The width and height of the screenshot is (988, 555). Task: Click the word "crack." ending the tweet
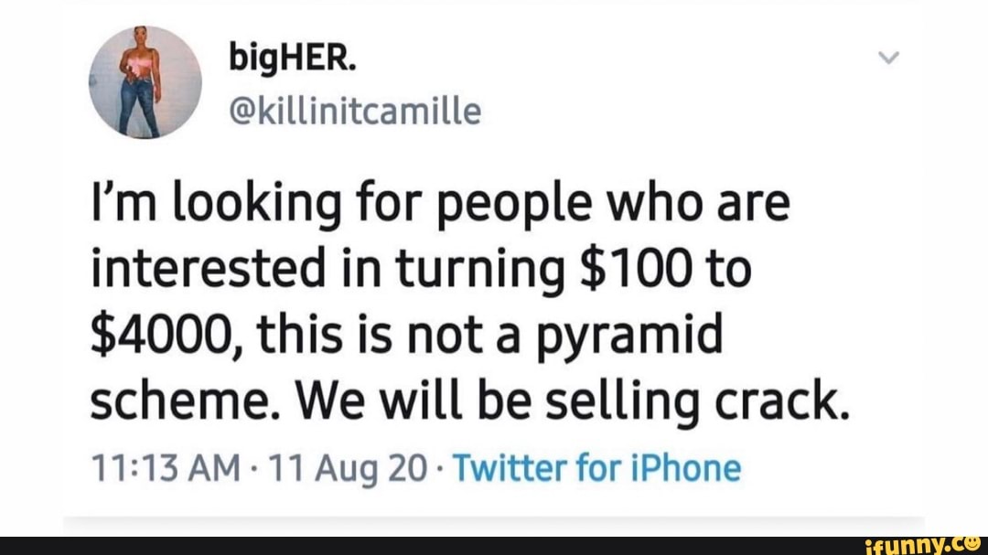[x=782, y=401]
